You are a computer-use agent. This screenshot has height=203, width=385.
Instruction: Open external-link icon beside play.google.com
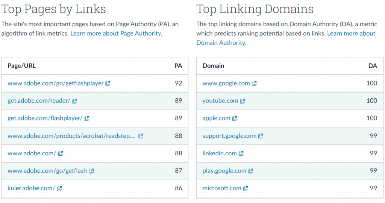[x=251, y=171]
